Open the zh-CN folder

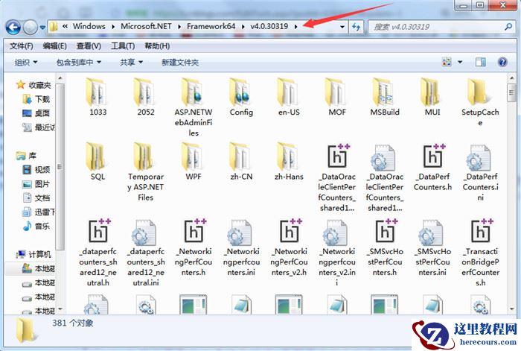click(x=241, y=162)
